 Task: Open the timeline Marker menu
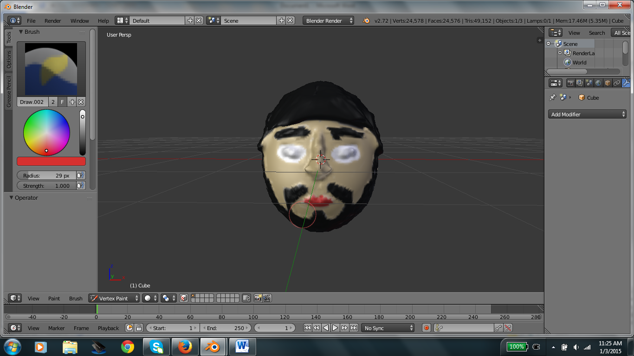click(x=57, y=328)
